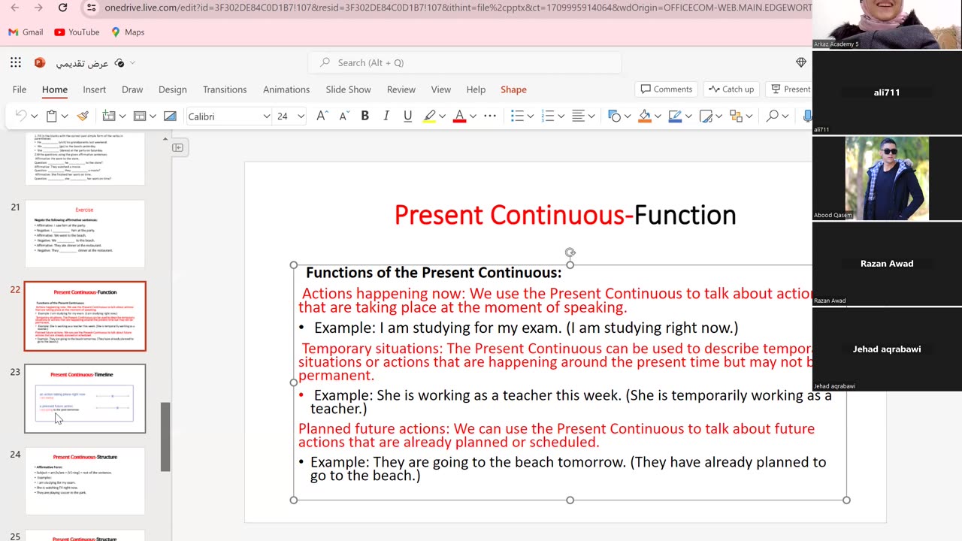This screenshot has height=541, width=962.
Task: Click the bullets list icon
Action: (517, 116)
